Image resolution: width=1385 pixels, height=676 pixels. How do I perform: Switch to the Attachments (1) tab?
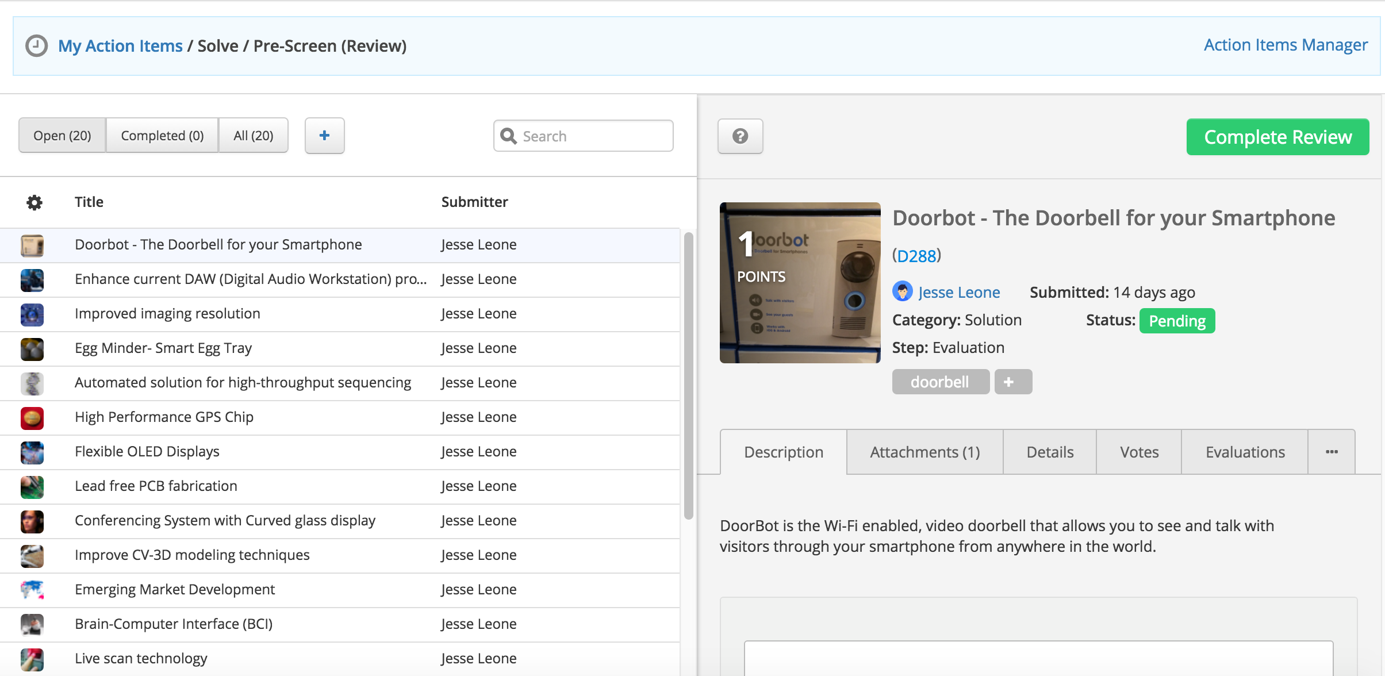tap(925, 452)
